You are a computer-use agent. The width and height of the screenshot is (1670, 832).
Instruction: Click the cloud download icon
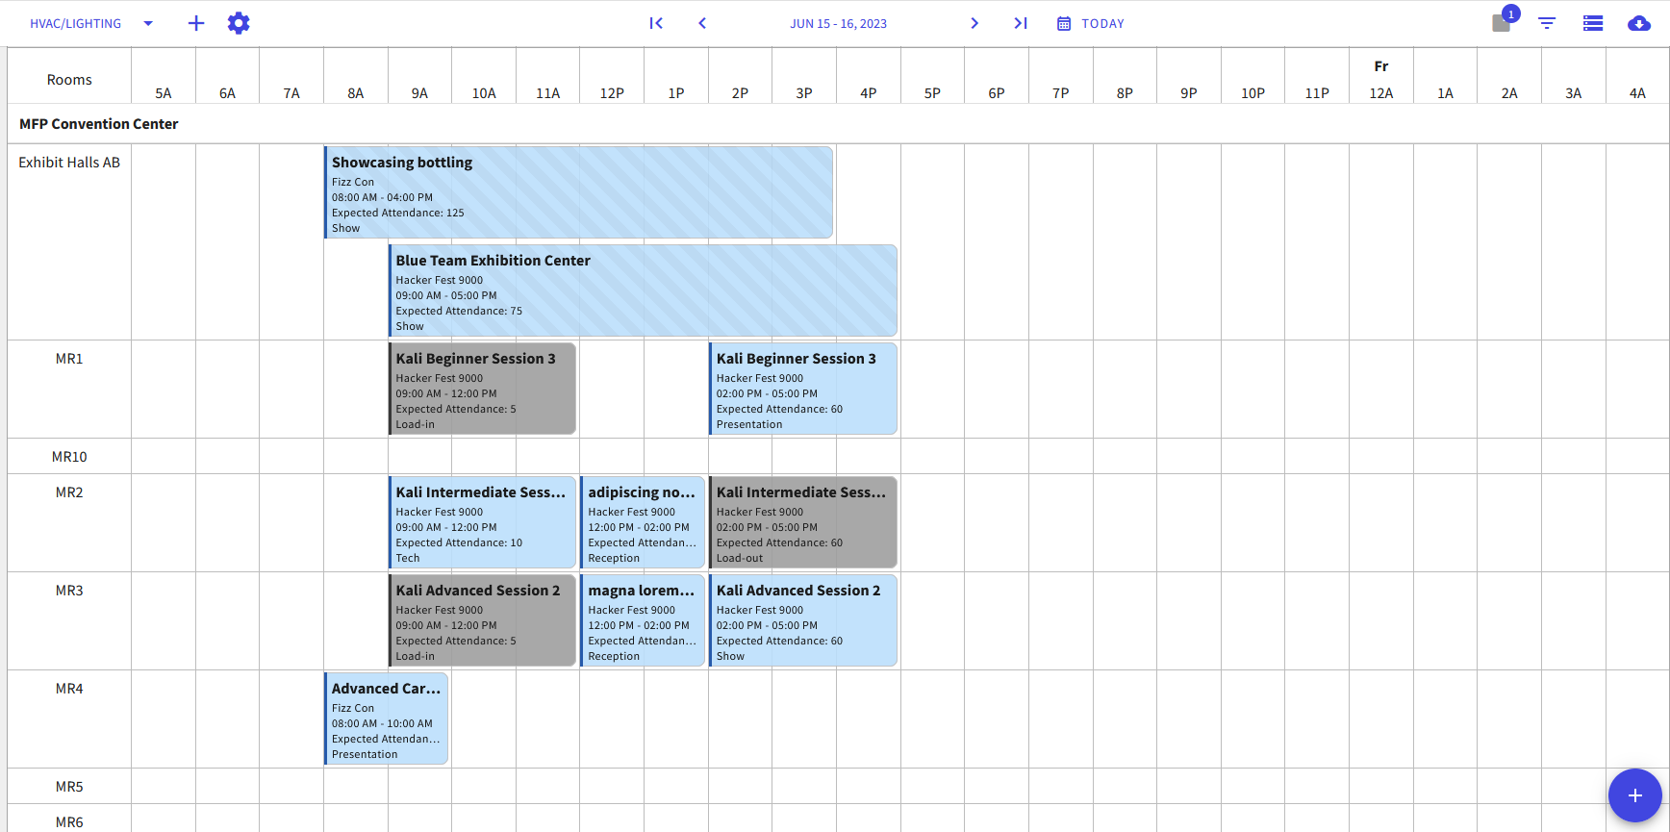(1639, 23)
